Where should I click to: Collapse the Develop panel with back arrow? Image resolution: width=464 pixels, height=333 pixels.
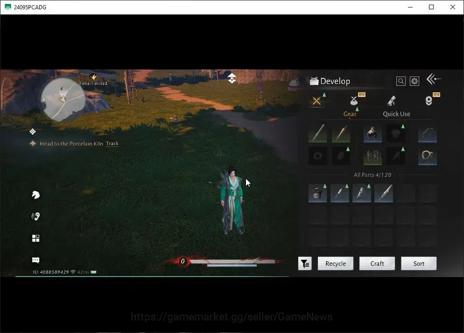coord(434,79)
